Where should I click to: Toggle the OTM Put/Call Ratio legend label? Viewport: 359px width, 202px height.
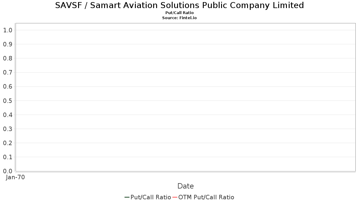click(x=206, y=197)
